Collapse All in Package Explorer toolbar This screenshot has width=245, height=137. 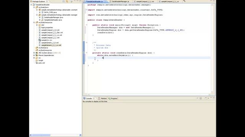click(64, 2)
